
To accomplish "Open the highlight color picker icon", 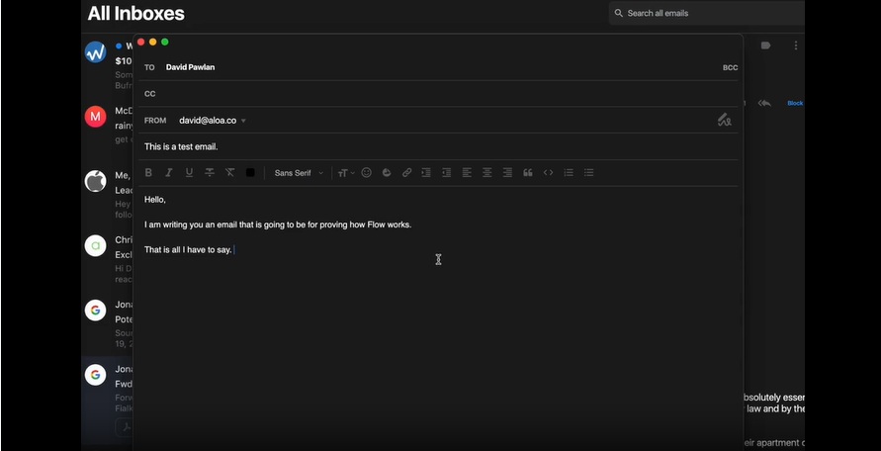I will 387,173.
